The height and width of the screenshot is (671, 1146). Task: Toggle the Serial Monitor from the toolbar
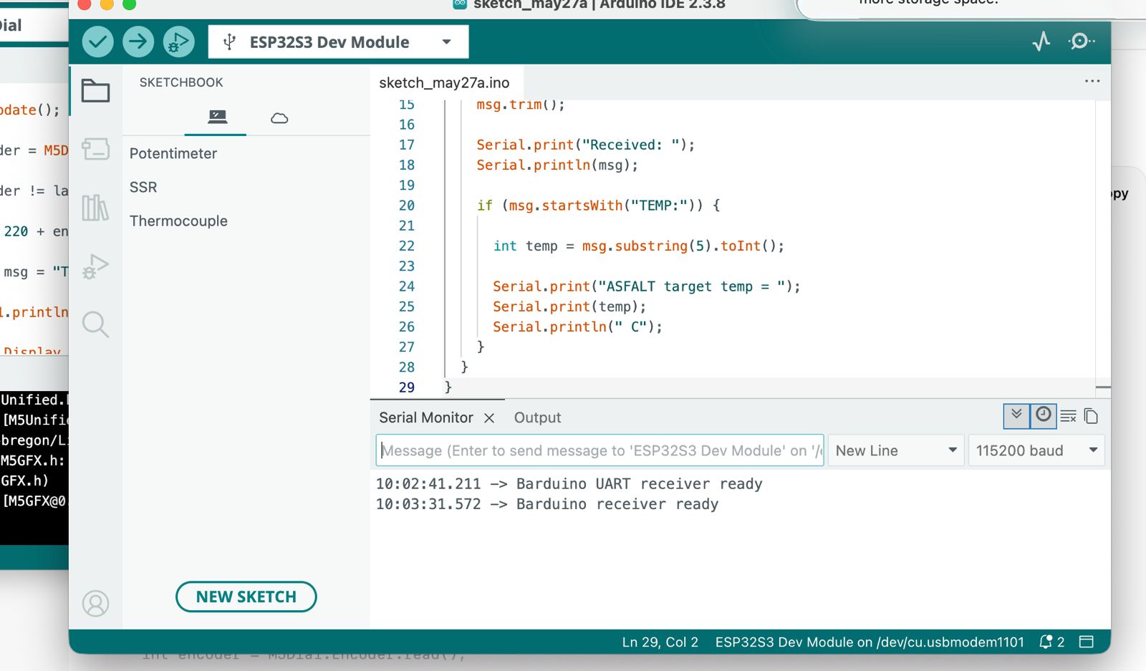pyautogui.click(x=1081, y=42)
